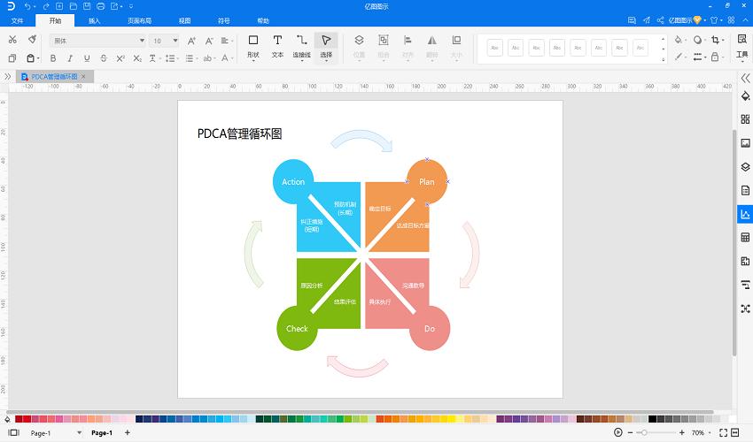753x442 pixels.
Task: Select the orange Plan circle on canvas
Action: (x=427, y=181)
